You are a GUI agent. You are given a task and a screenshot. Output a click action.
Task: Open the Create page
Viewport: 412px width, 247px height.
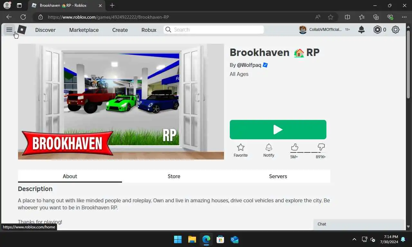[120, 30]
